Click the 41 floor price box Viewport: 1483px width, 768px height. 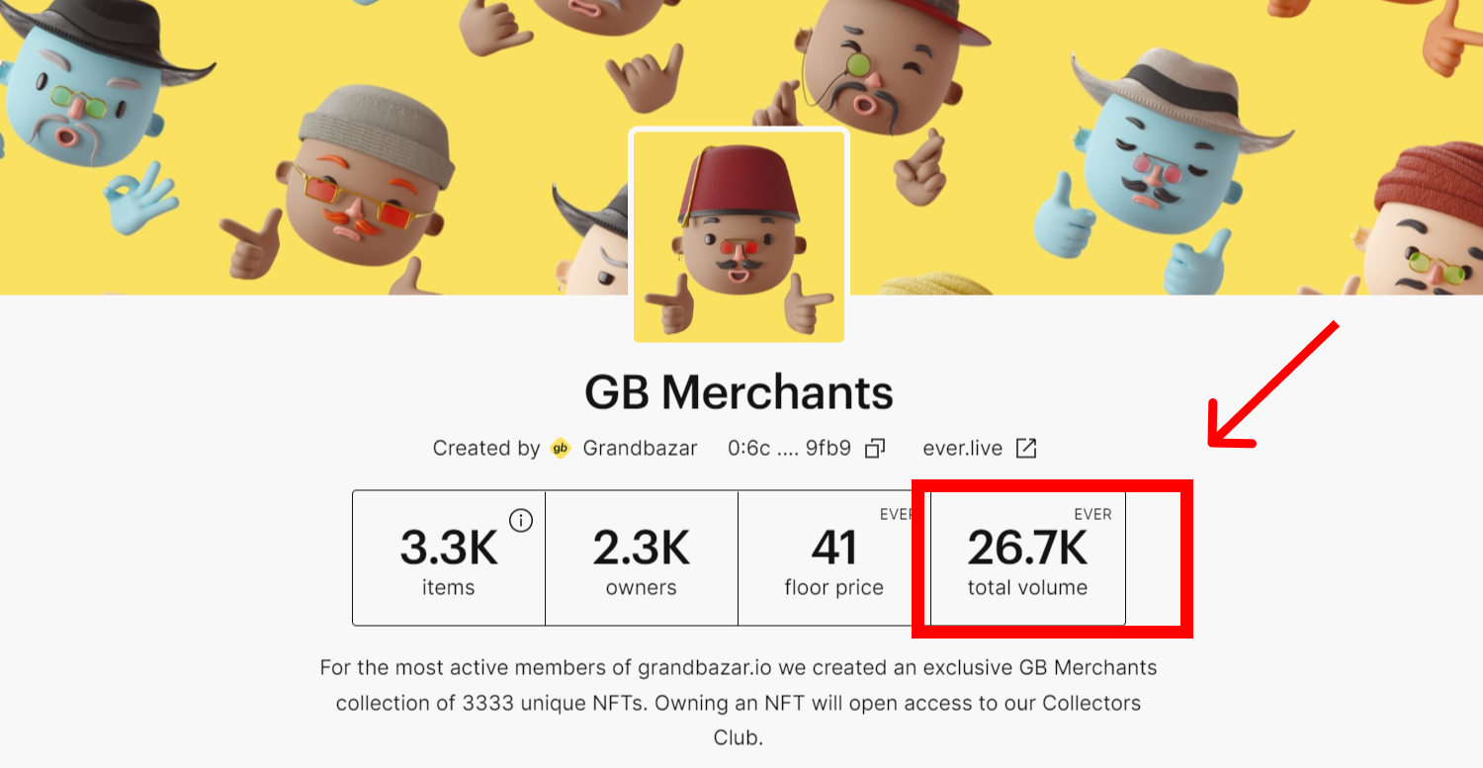point(834,558)
